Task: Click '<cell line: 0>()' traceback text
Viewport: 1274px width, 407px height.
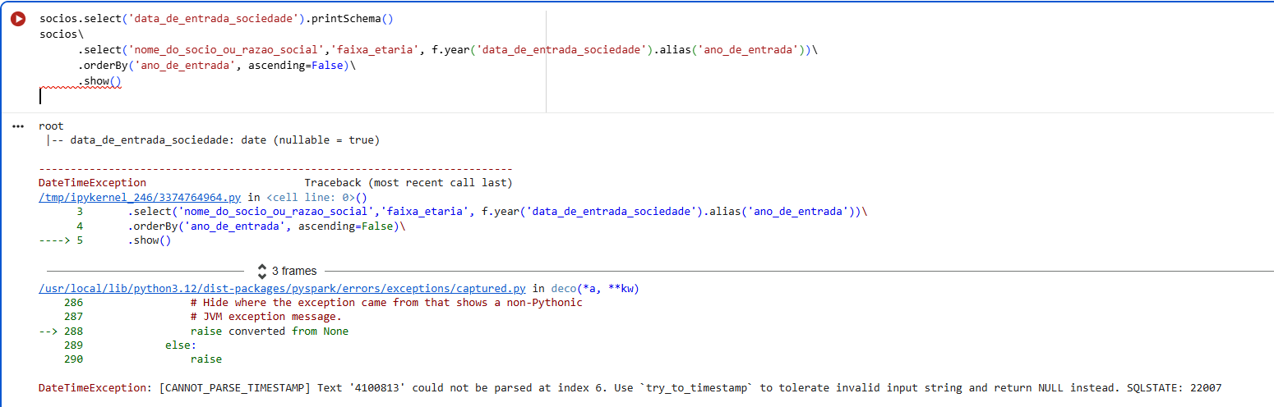Action: (x=316, y=197)
